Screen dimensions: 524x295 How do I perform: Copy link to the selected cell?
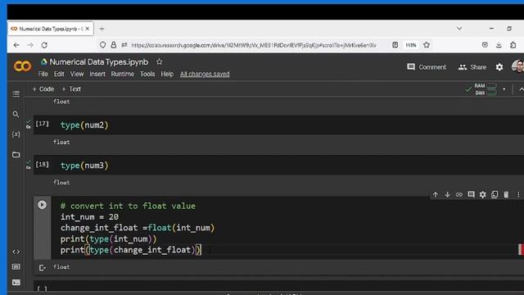459,194
